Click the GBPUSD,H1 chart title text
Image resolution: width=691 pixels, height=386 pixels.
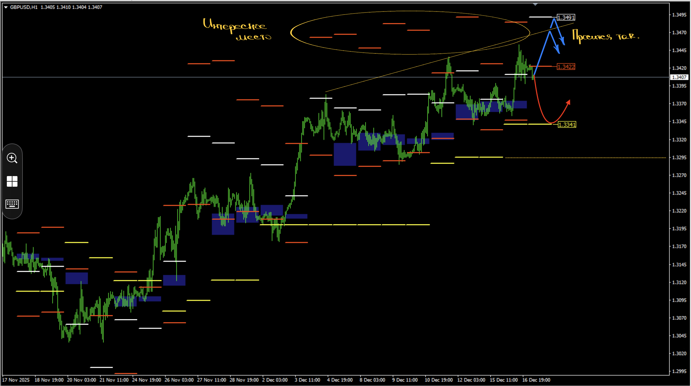(x=24, y=7)
